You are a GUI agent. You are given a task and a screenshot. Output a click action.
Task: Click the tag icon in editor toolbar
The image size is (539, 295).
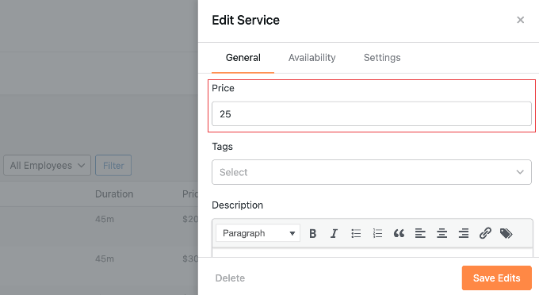506,233
